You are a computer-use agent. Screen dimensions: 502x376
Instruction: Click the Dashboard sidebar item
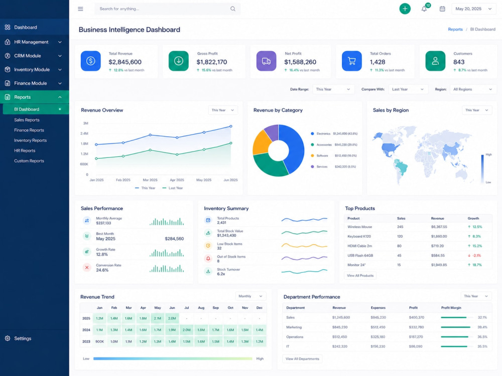[35, 28]
